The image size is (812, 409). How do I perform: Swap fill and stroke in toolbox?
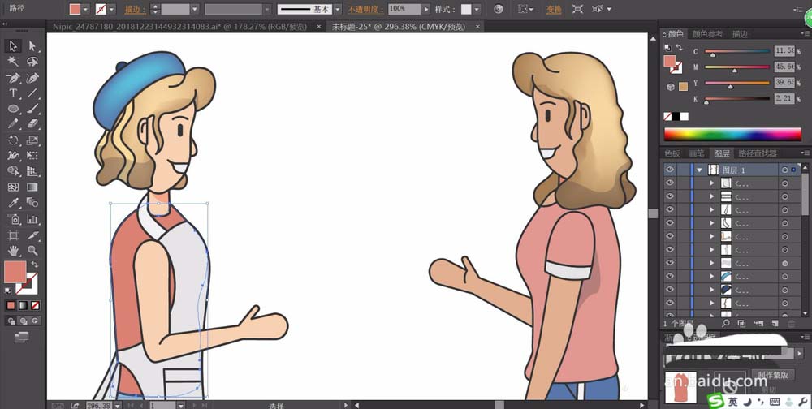34,265
